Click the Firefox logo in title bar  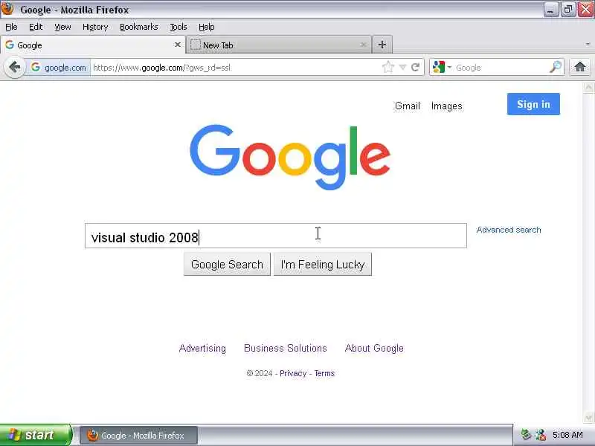click(x=7, y=9)
